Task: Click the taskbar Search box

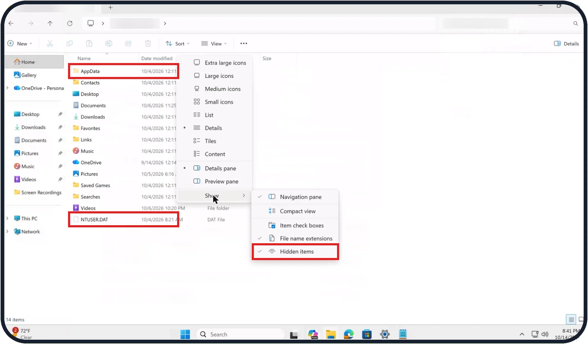Action: (x=240, y=334)
